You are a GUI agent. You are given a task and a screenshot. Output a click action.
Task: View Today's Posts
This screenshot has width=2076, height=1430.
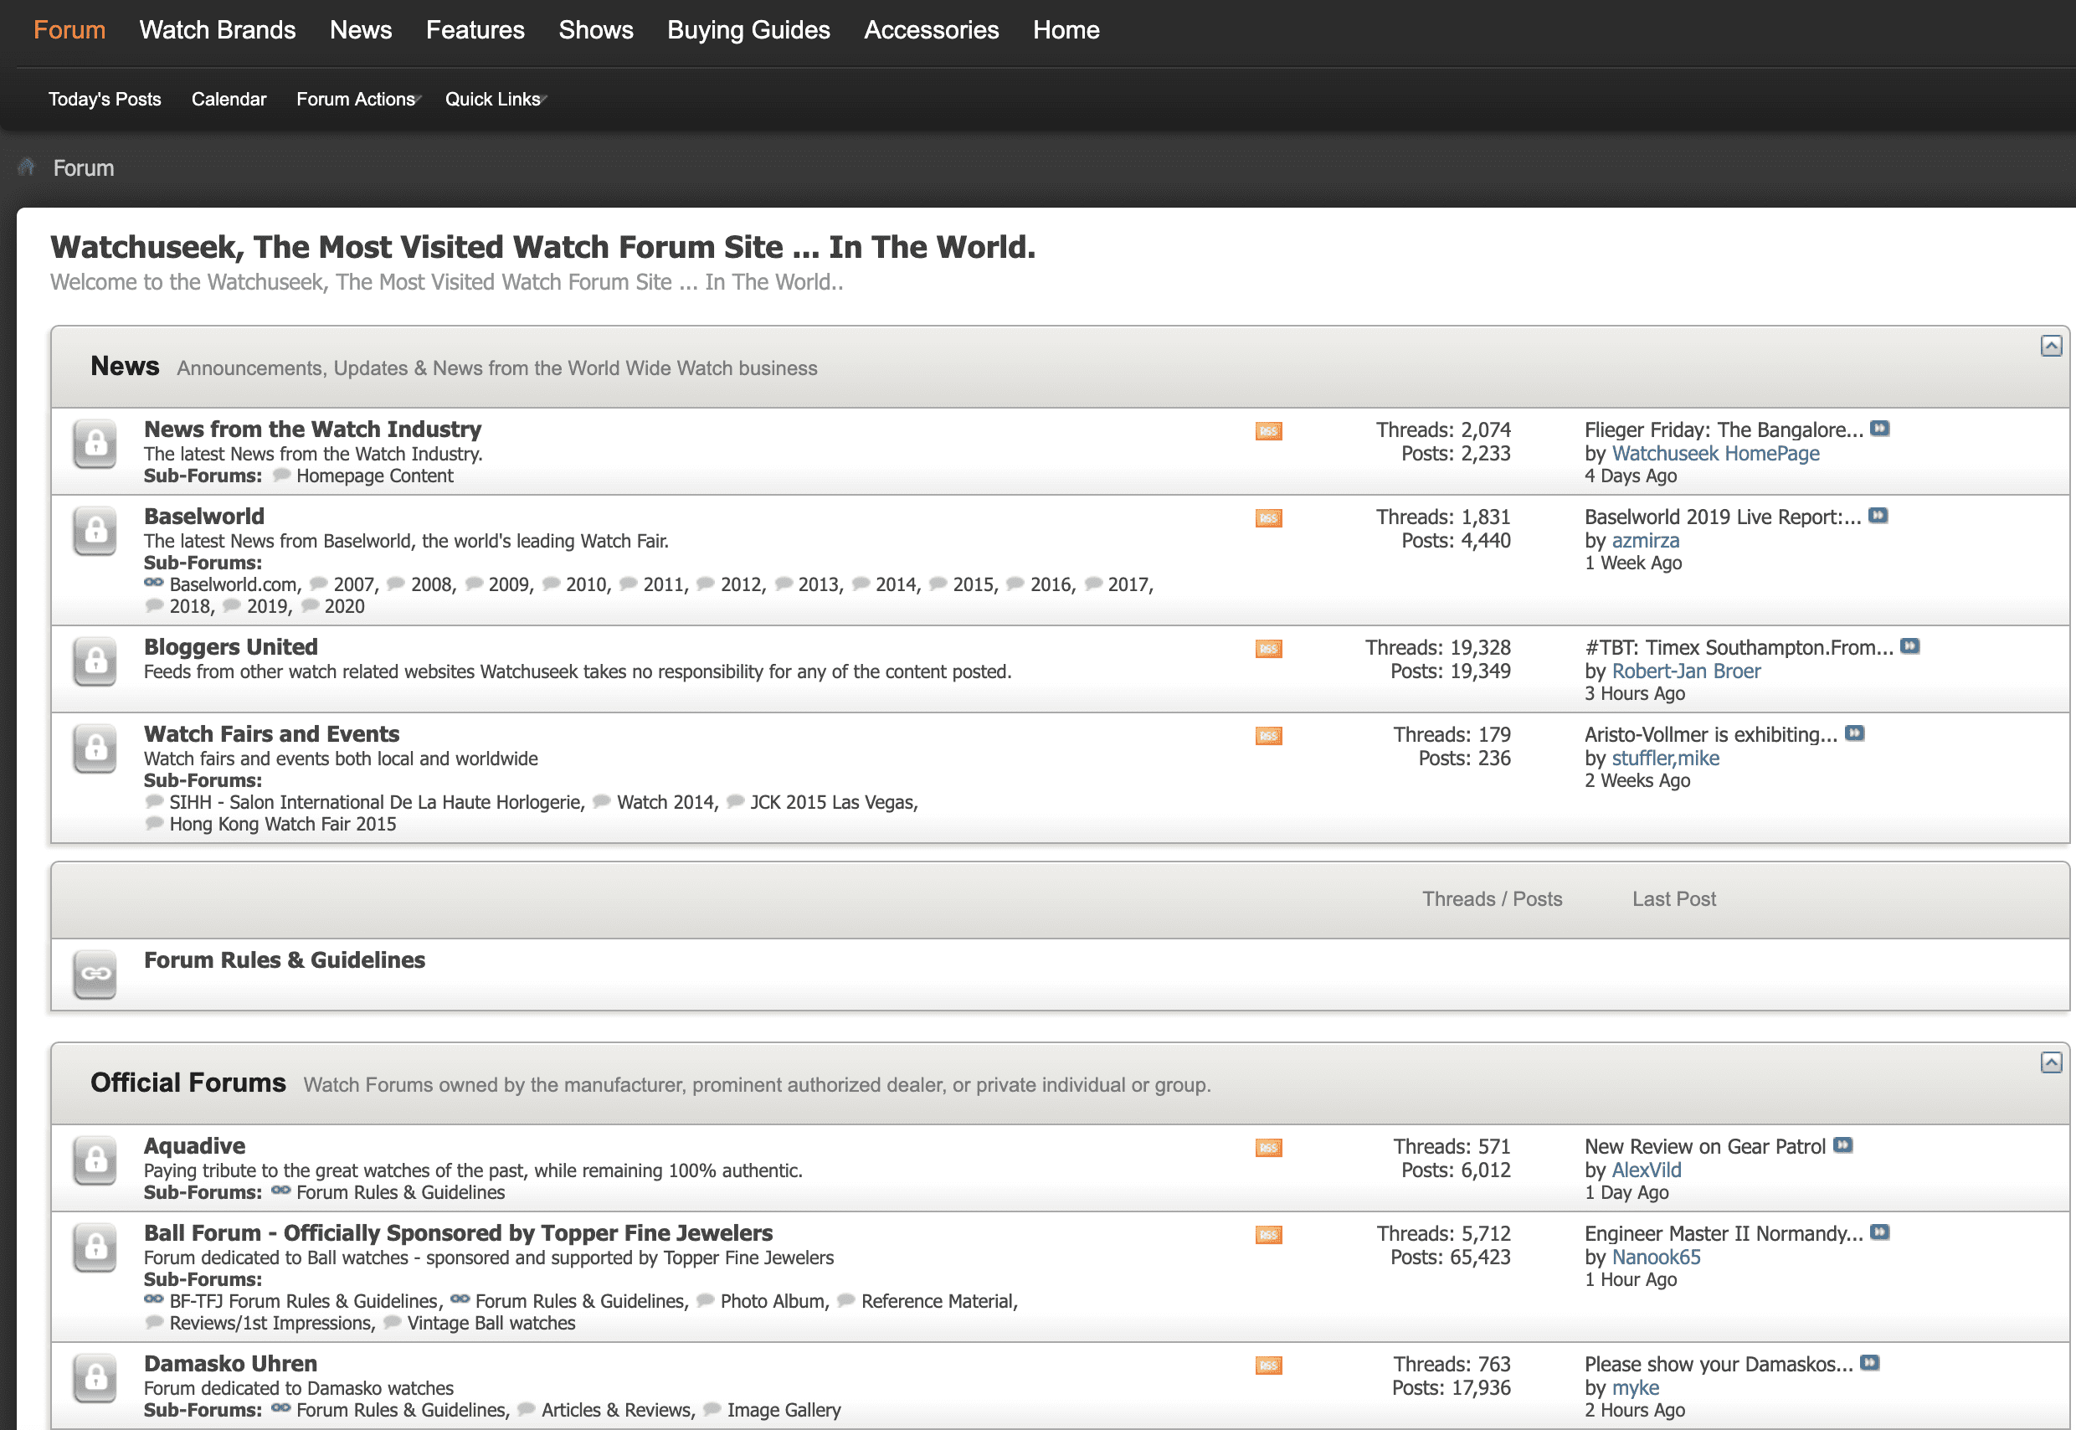[105, 100]
